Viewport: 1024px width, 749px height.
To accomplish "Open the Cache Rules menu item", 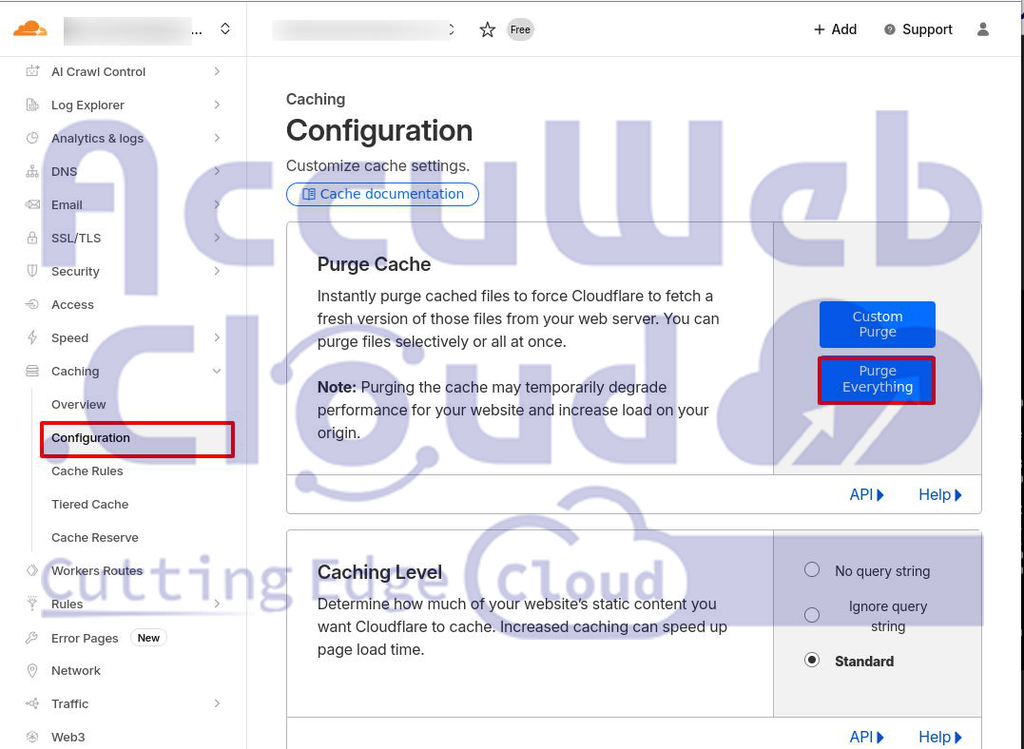I will point(87,471).
